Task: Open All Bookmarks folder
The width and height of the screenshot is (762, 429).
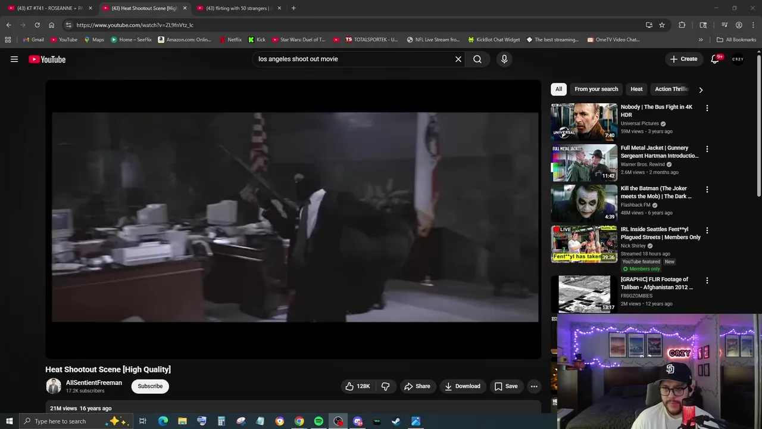Action: tap(736, 40)
